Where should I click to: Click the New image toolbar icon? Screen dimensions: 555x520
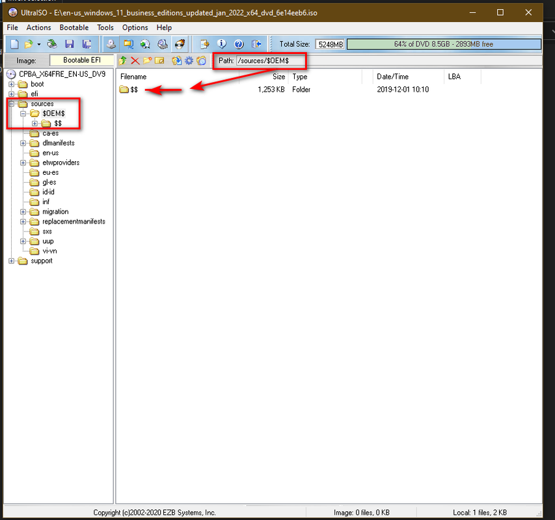pos(14,44)
